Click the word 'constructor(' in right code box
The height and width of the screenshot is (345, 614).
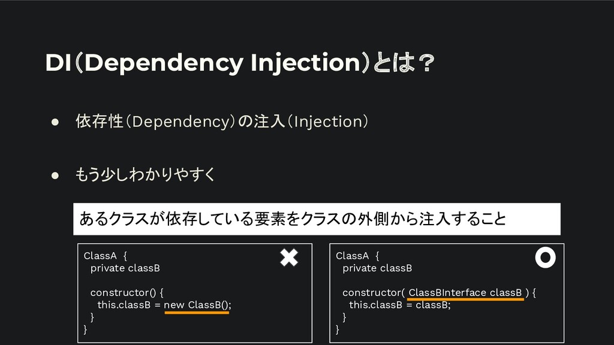tap(373, 292)
